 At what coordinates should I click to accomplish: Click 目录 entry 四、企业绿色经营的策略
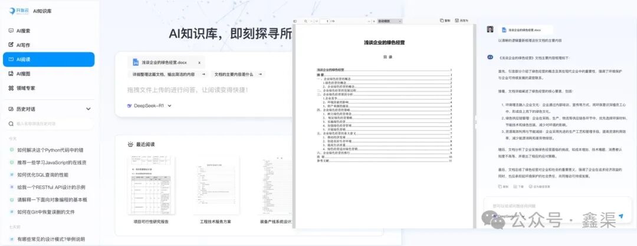[385, 110]
